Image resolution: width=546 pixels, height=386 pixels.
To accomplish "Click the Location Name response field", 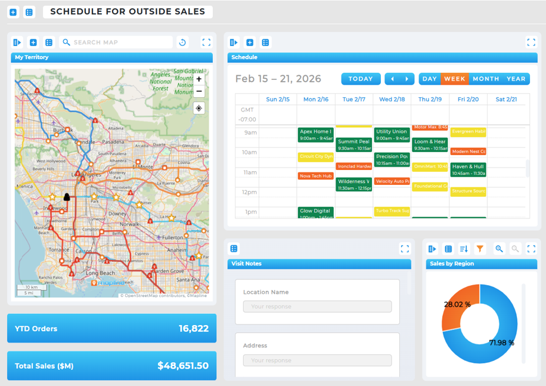I will click(x=317, y=305).
